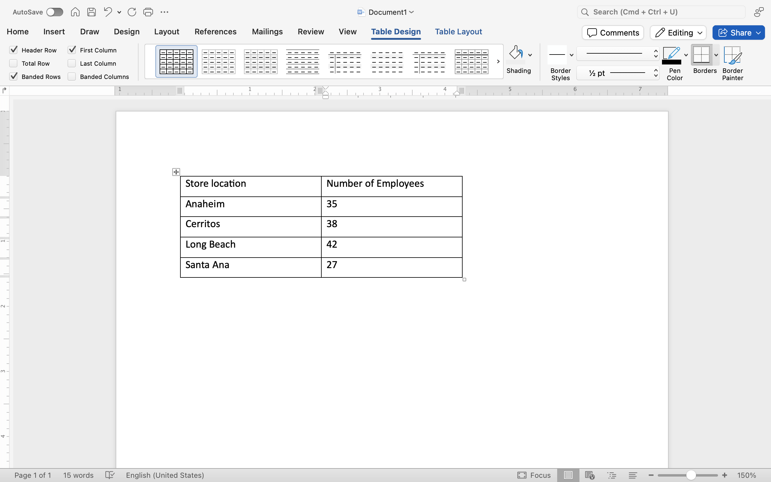This screenshot has height=482, width=771.
Task: Open the Pen Color dropdown arrow
Action: 686,55
